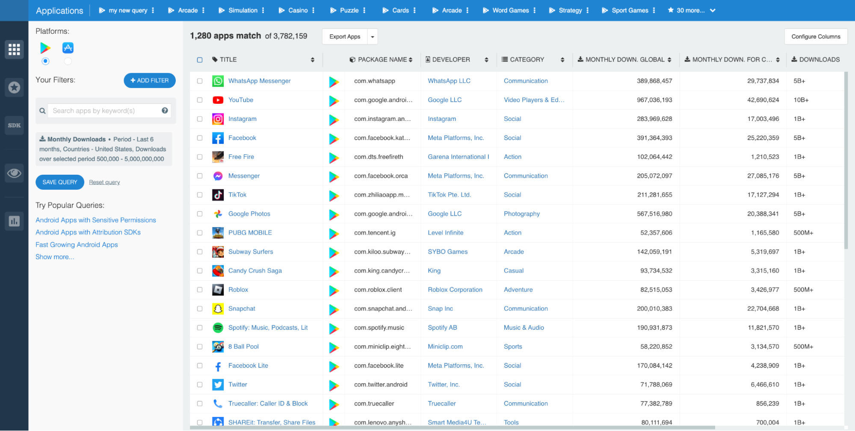Check the Free Fire row checkbox
This screenshot has width=855, height=431.
200,157
